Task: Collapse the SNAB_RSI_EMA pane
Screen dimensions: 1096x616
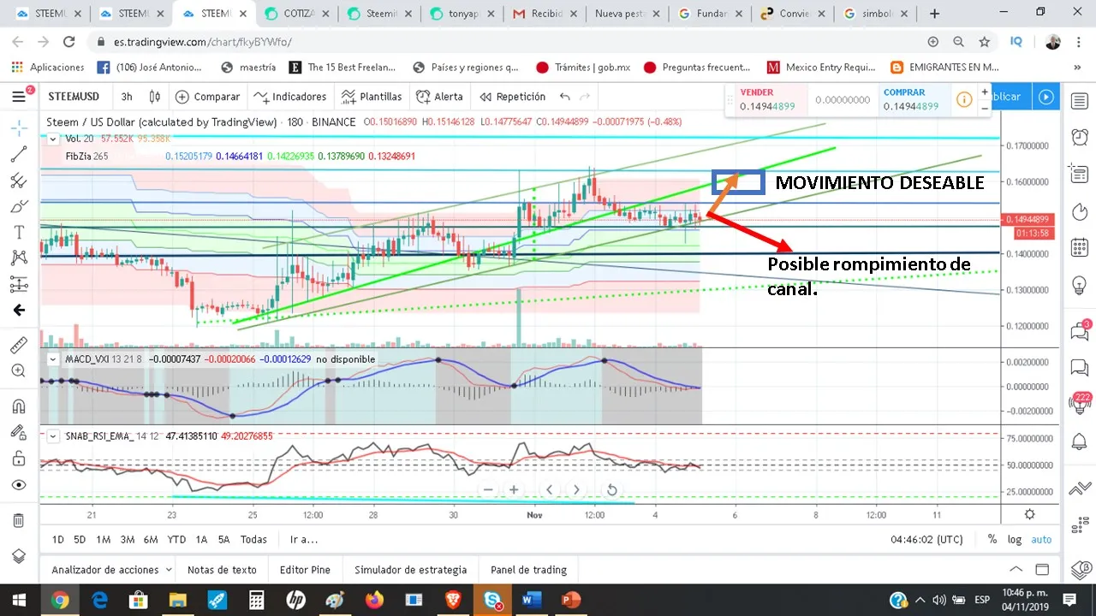Action: click(53, 436)
